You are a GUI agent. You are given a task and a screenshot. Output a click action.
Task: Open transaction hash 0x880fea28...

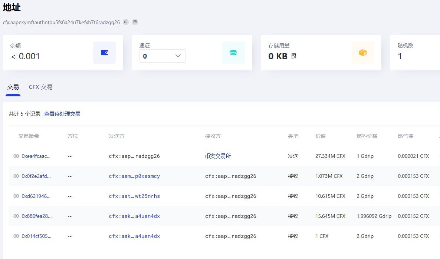pos(36,216)
